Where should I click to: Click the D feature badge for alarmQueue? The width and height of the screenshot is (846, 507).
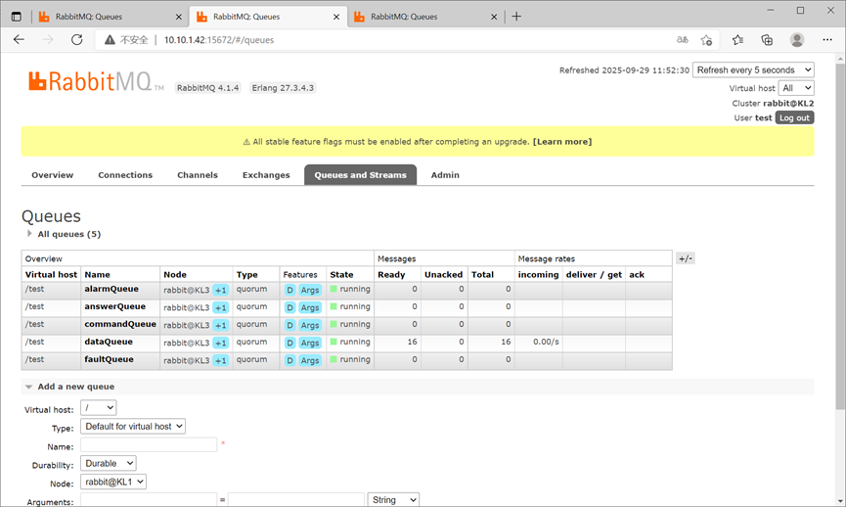tap(289, 290)
